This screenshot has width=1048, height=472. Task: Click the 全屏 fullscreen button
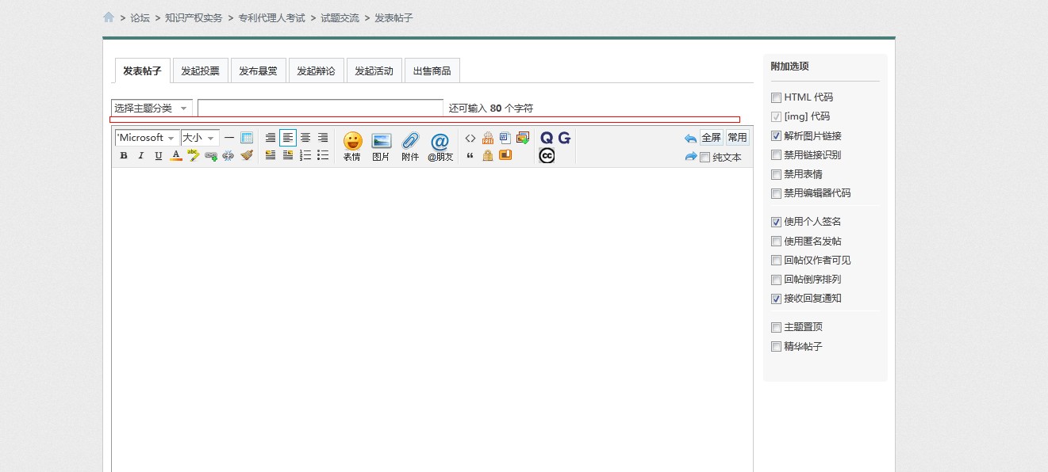pyautogui.click(x=711, y=137)
